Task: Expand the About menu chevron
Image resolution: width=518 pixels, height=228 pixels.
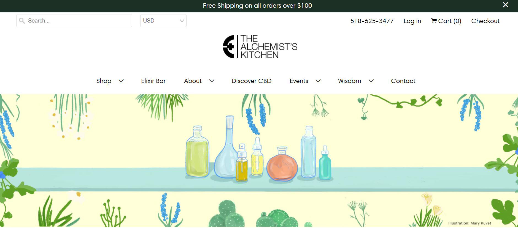Action: click(x=212, y=81)
